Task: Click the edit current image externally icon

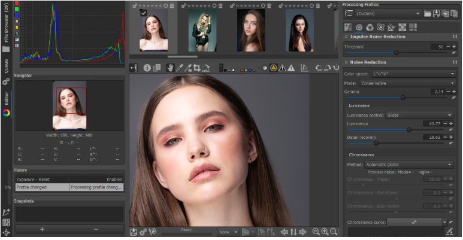Action: click(x=304, y=68)
